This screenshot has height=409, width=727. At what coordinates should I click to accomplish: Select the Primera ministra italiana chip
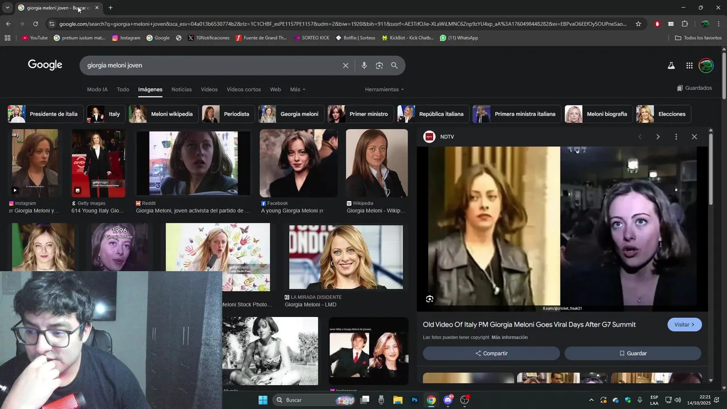(517, 114)
